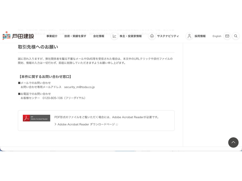Open the サステナビリティ menu
The width and height of the screenshot is (242, 181).
pos(168,36)
